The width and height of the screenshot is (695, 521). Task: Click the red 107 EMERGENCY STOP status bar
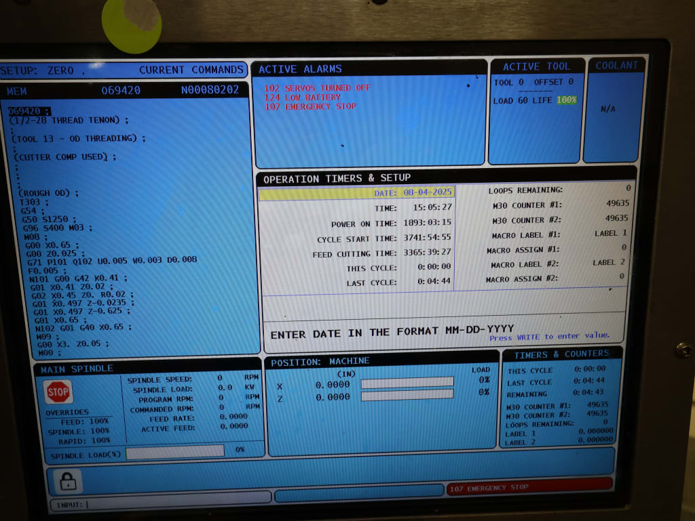(529, 487)
